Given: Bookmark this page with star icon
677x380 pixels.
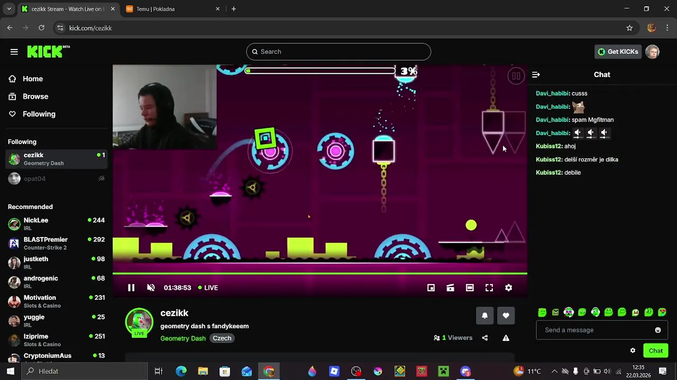Looking at the screenshot, I should (629, 28).
